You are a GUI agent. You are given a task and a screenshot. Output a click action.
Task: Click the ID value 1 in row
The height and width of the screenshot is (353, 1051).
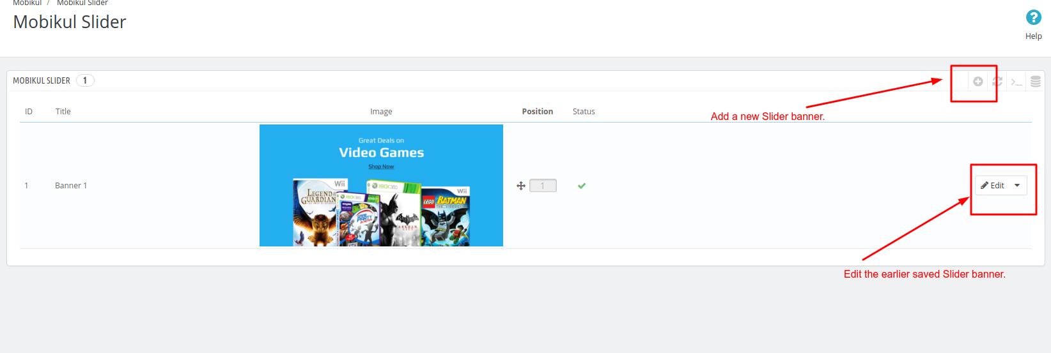click(26, 185)
